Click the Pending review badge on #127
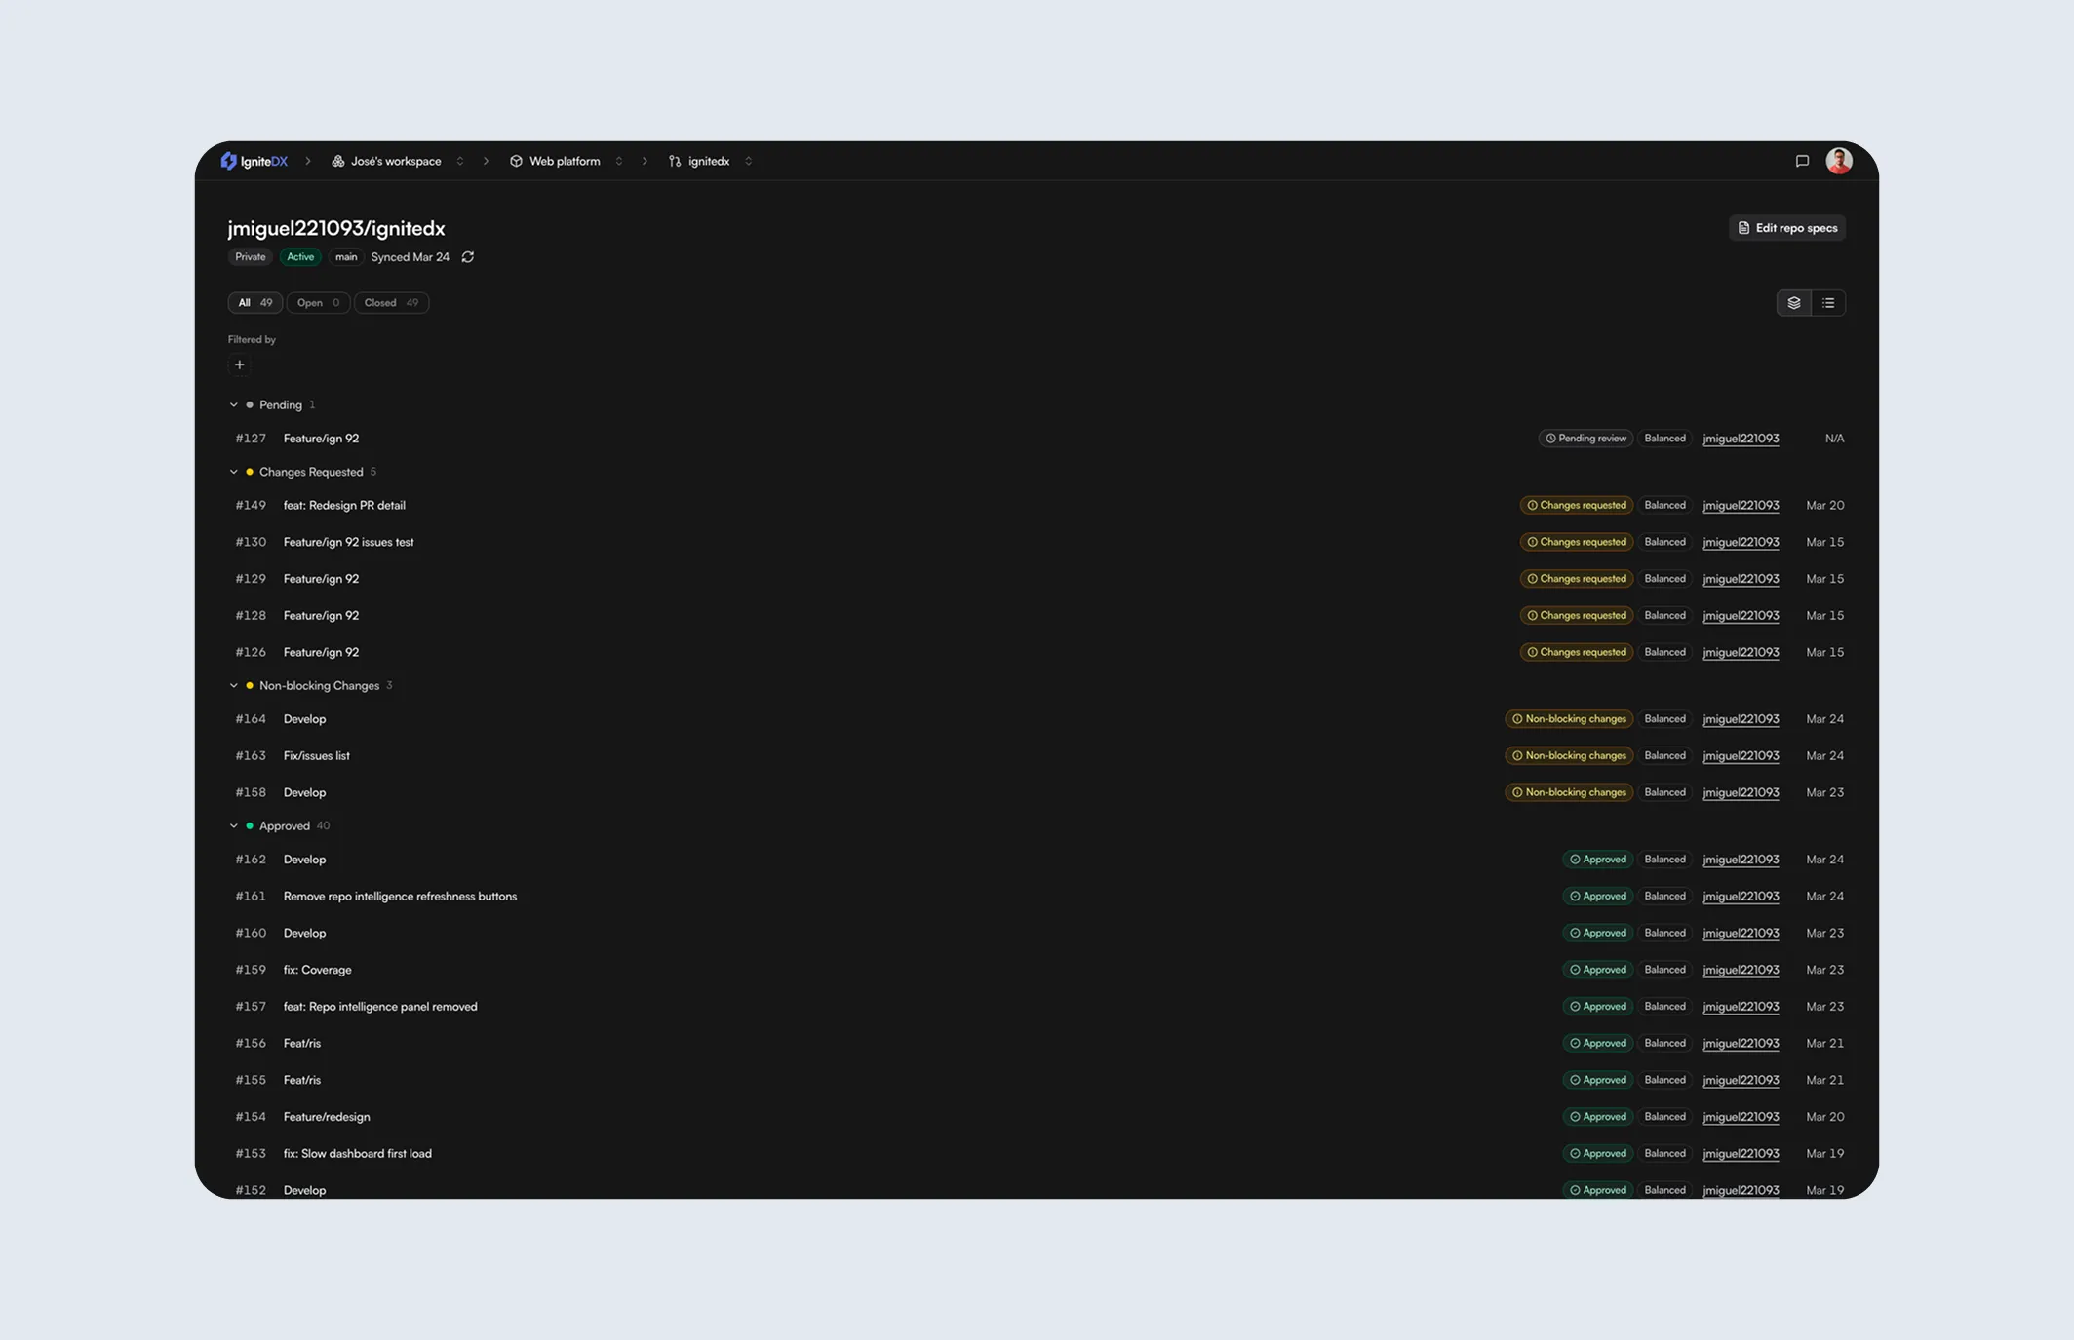Image resolution: width=2074 pixels, height=1340 pixels. (x=1585, y=439)
